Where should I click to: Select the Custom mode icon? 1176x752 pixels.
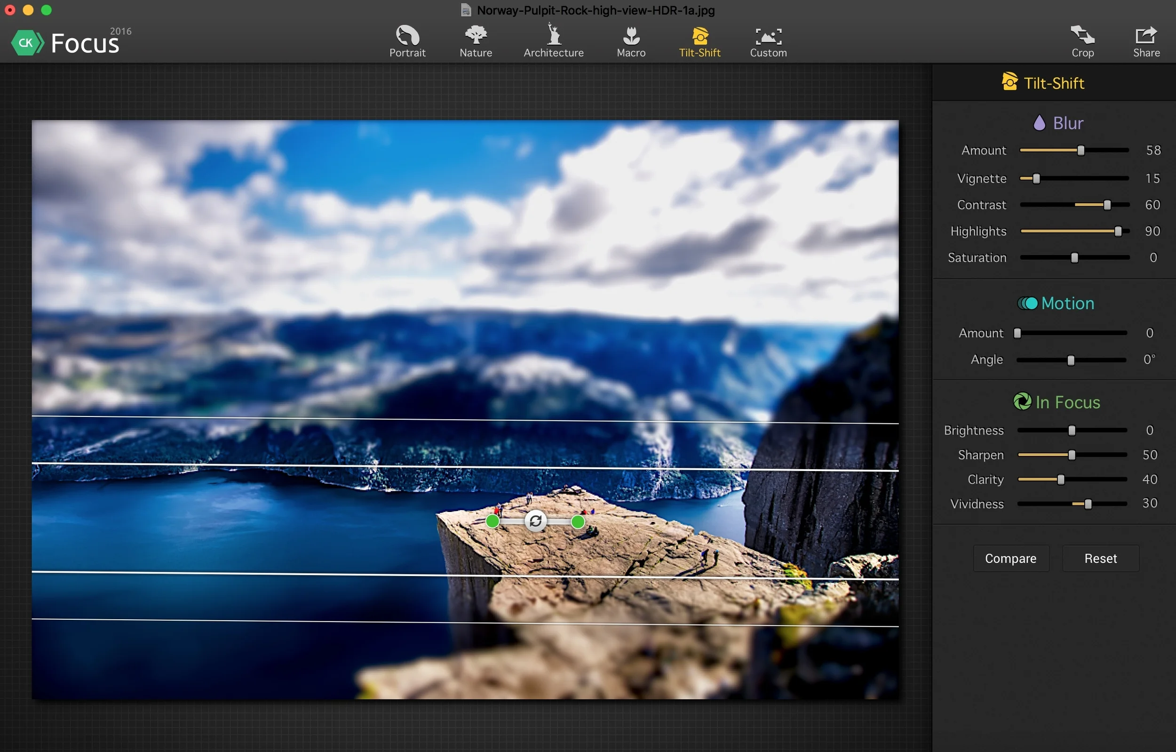coord(768,36)
